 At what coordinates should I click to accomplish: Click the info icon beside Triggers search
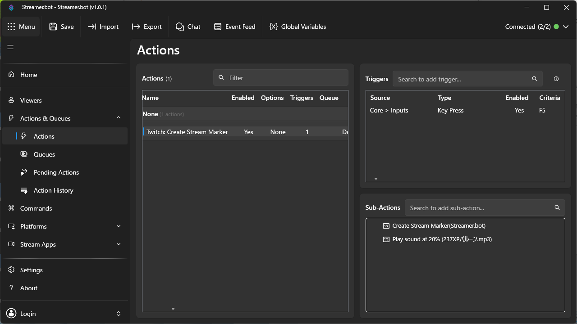pyautogui.click(x=556, y=79)
